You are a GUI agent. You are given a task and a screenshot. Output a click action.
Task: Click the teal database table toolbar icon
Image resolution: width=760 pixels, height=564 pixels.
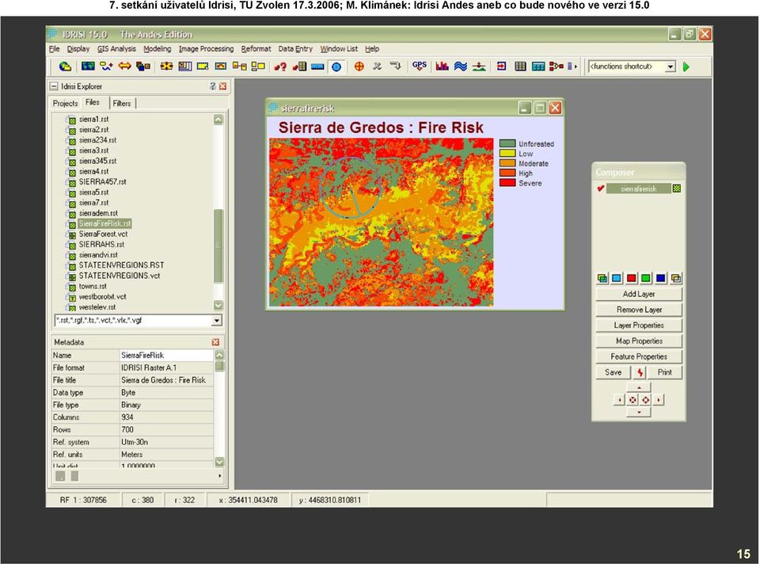(538, 67)
